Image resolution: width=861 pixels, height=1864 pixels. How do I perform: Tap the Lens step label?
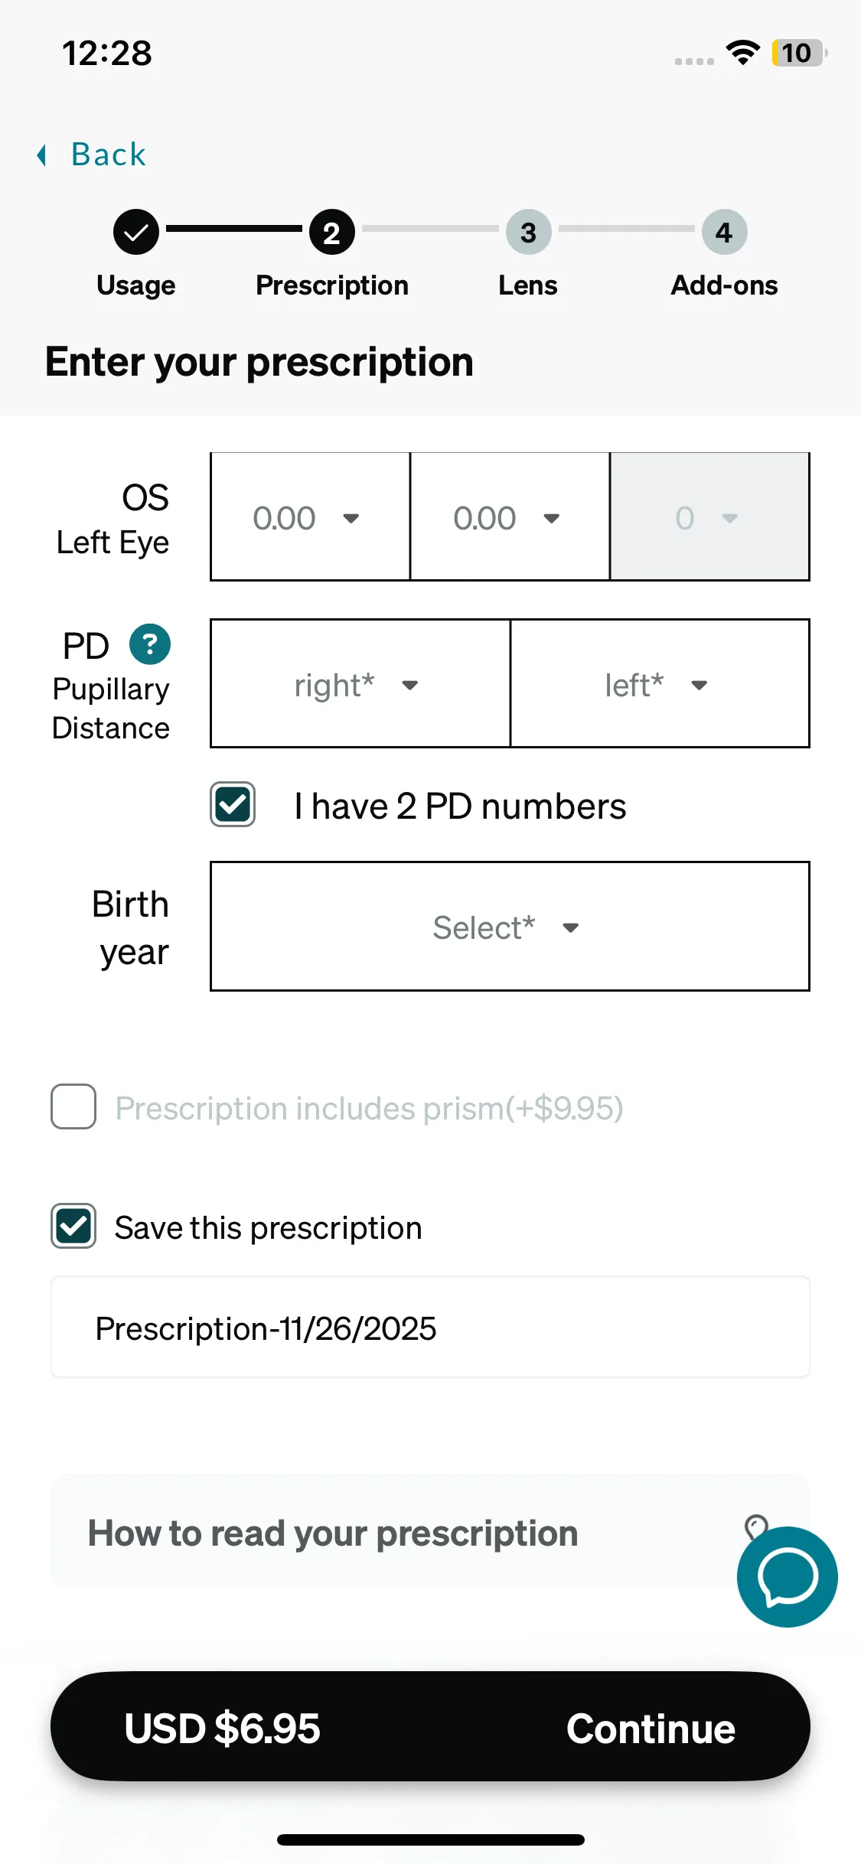[528, 285]
